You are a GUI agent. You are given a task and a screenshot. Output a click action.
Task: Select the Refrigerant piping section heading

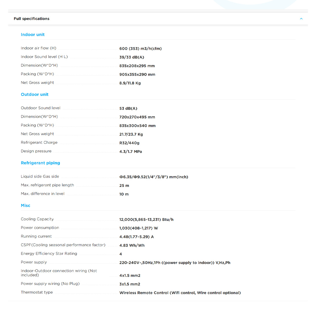point(40,163)
